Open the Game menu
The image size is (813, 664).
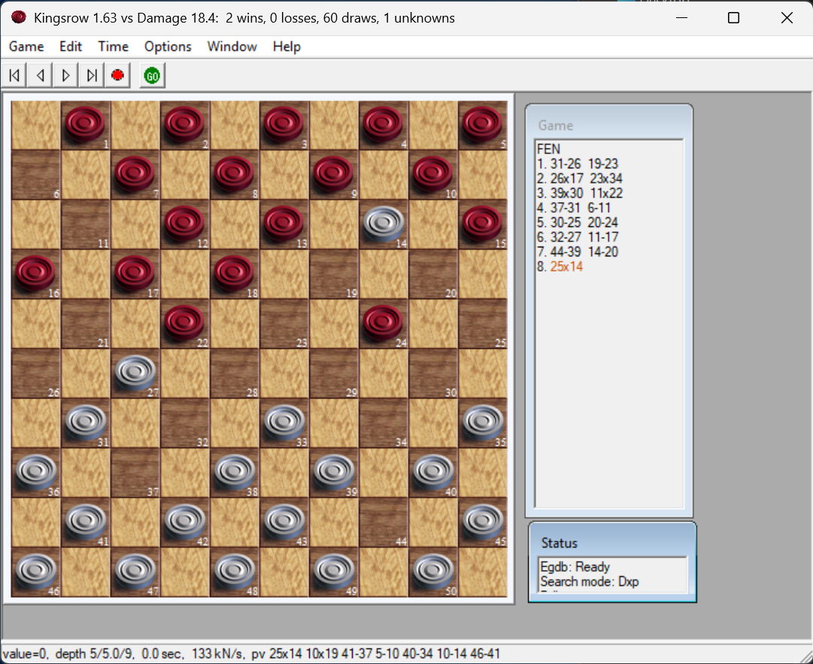(26, 47)
